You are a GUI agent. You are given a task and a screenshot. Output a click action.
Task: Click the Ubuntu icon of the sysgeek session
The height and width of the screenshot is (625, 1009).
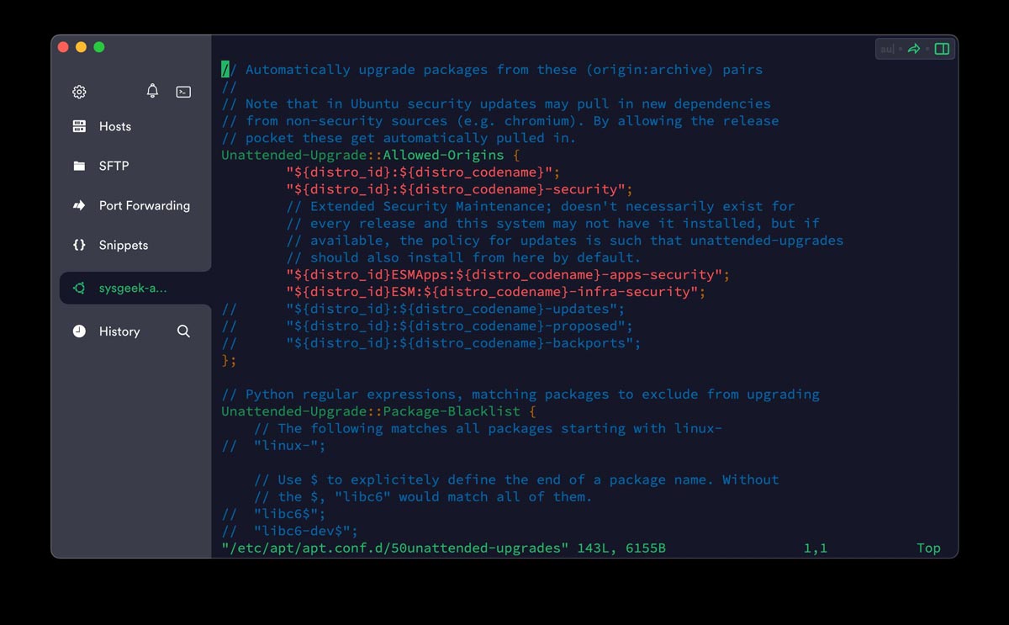(x=79, y=288)
